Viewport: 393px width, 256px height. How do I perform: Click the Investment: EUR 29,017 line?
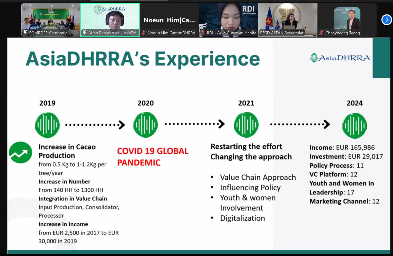point(346,156)
